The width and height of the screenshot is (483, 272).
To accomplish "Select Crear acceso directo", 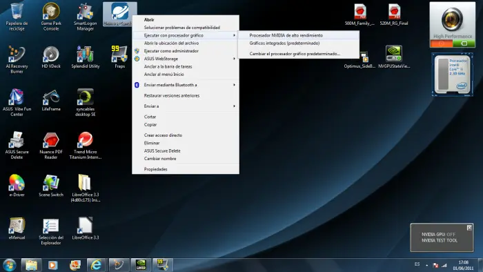I will click(186, 135).
